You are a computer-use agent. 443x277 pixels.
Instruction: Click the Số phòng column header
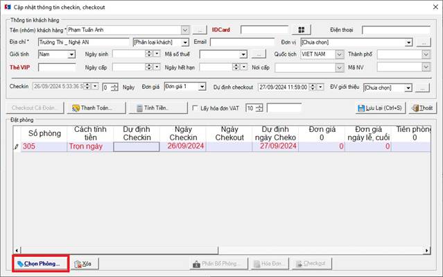point(44,133)
